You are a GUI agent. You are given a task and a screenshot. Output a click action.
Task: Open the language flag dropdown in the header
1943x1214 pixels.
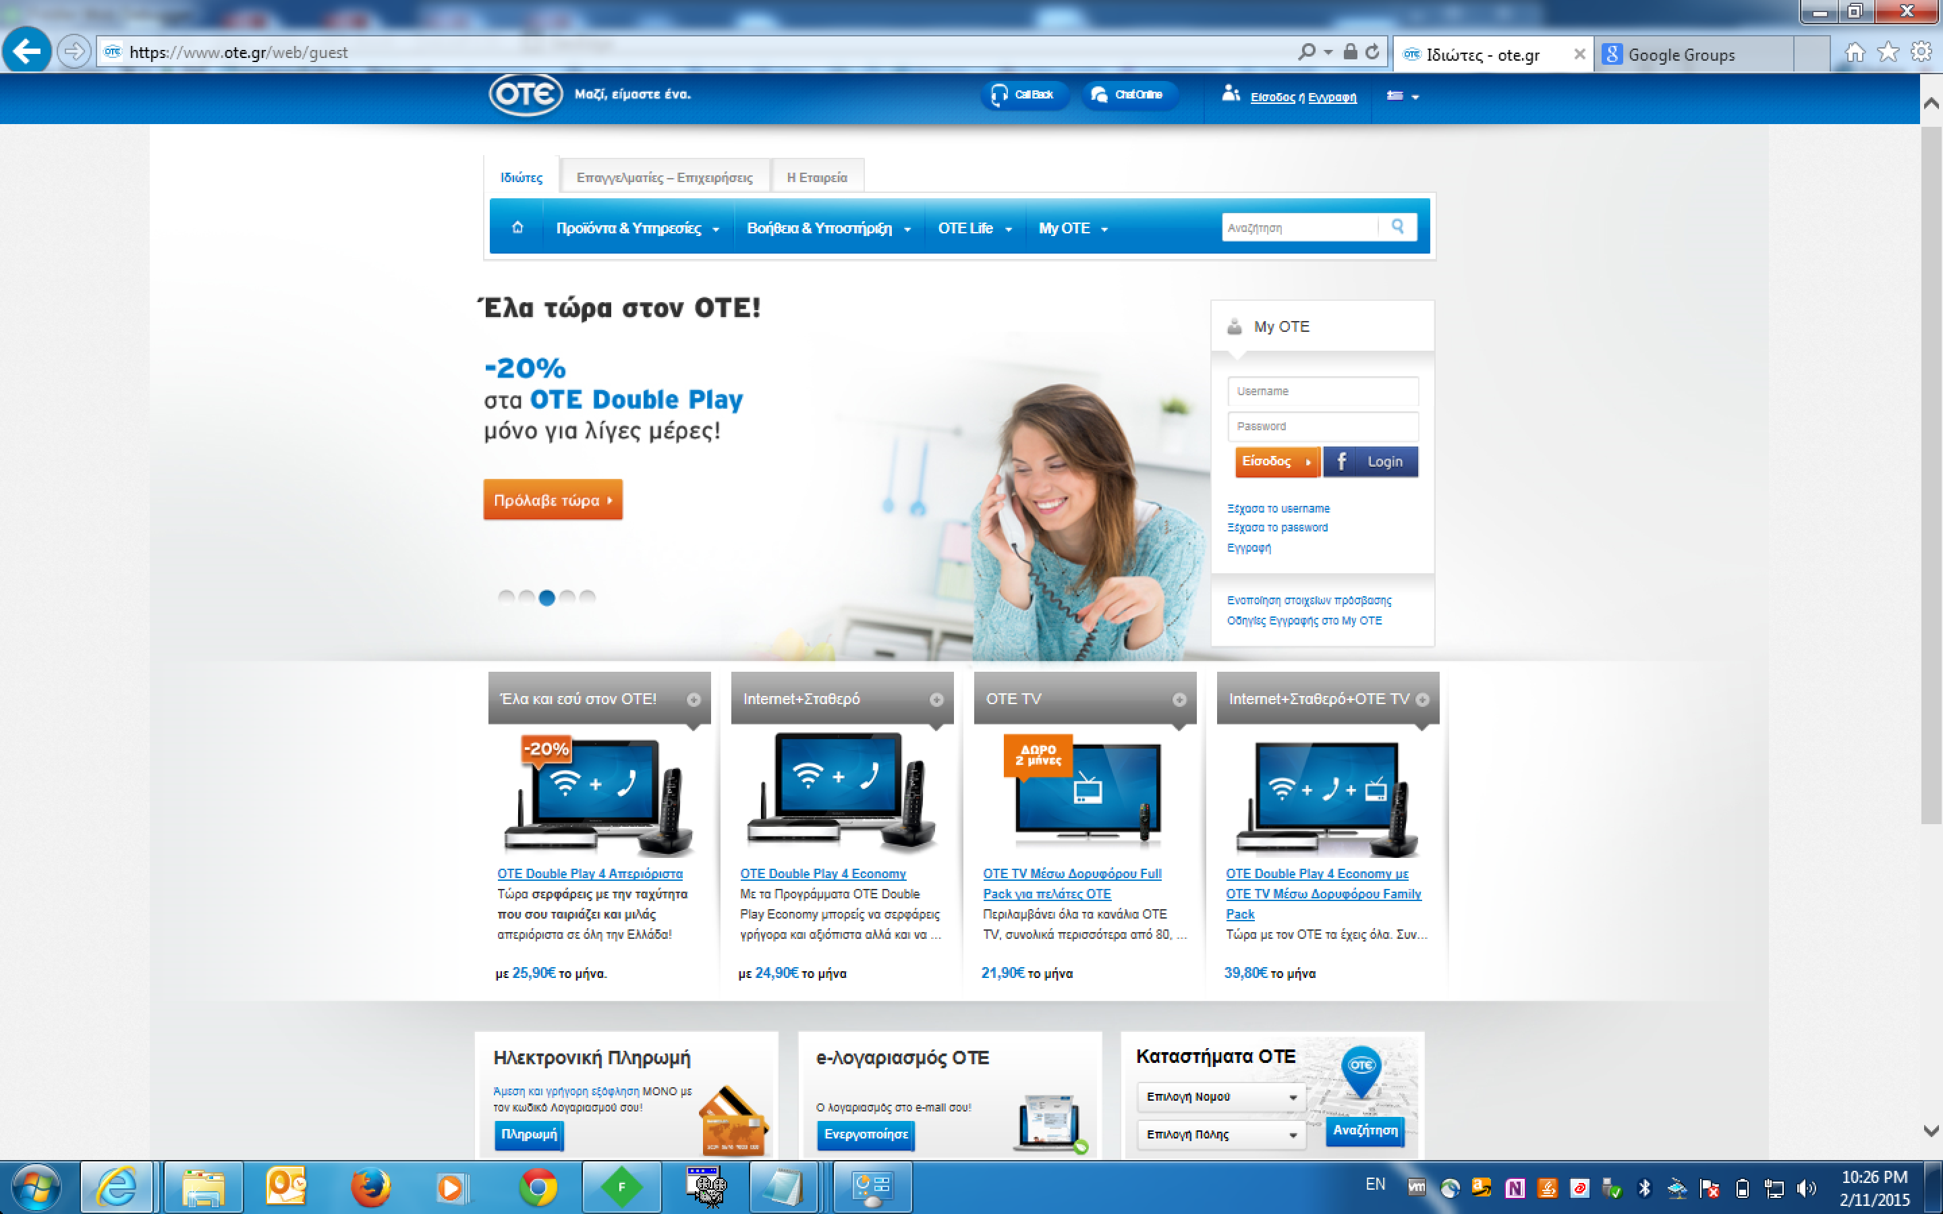[x=1402, y=96]
